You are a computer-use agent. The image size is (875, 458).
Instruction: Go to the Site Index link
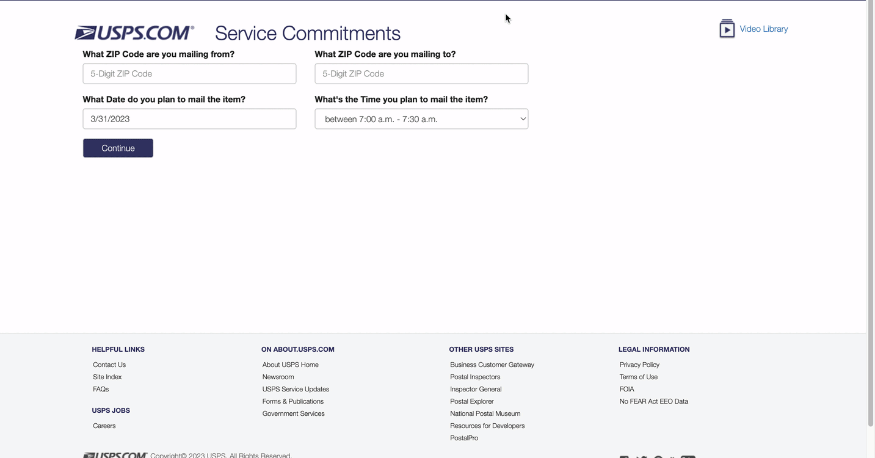click(x=107, y=377)
